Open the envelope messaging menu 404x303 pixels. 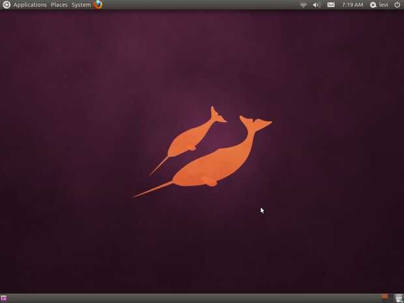point(331,5)
